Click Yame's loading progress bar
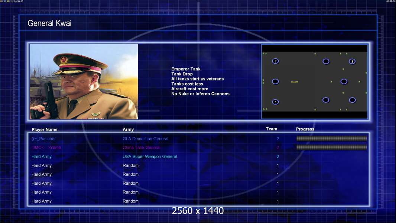 pos(331,147)
